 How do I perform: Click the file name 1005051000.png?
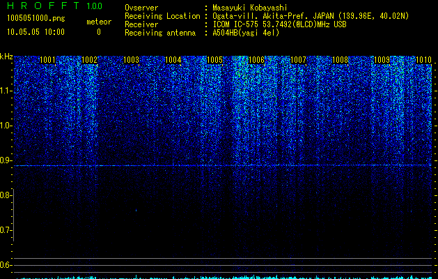click(36, 19)
